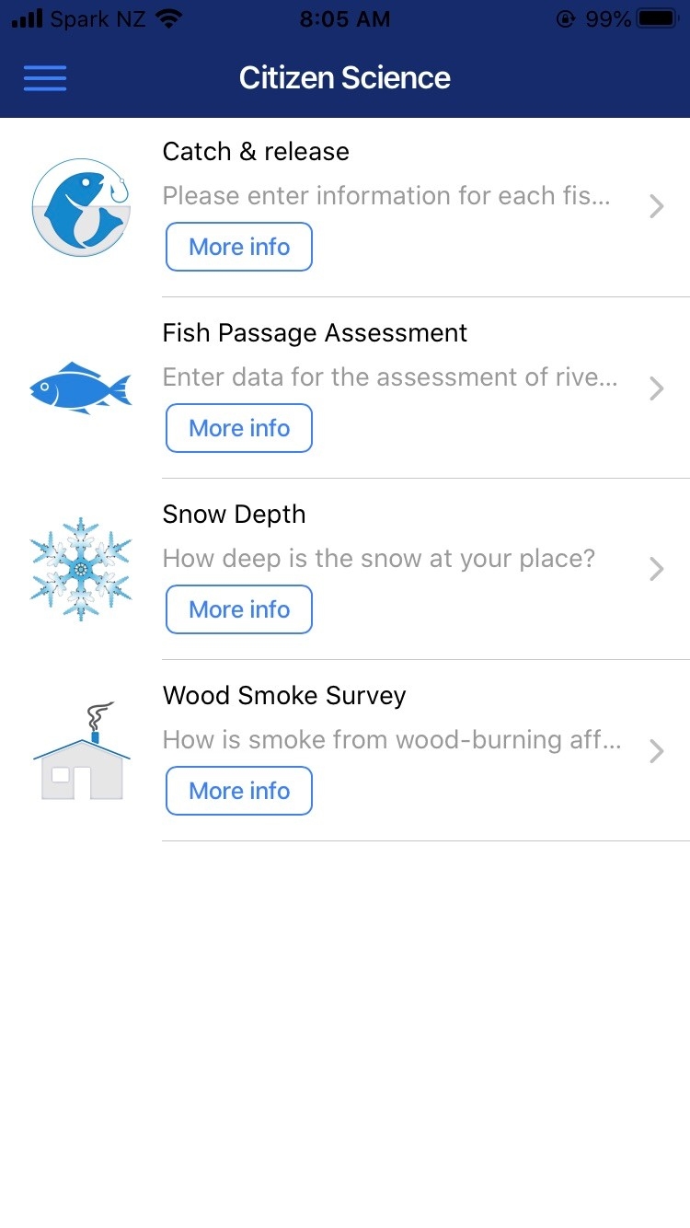Tap the Snow Depth snowflake icon

[81, 569]
